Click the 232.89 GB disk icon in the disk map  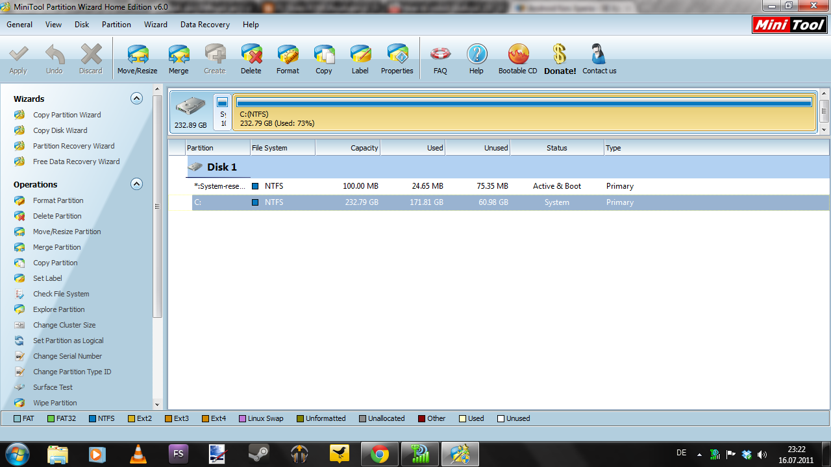tap(190, 112)
